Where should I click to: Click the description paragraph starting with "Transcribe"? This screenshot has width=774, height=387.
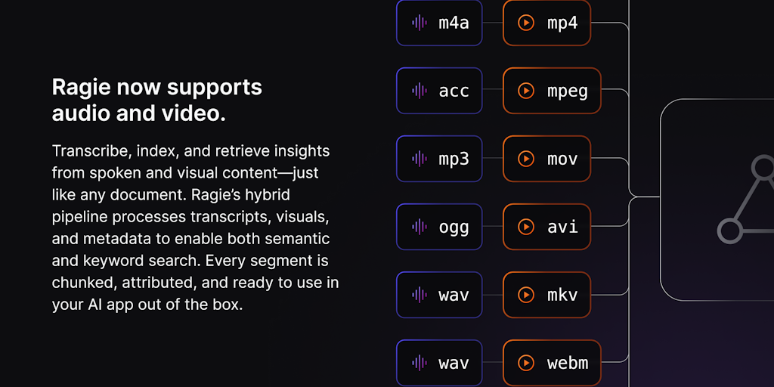point(195,228)
